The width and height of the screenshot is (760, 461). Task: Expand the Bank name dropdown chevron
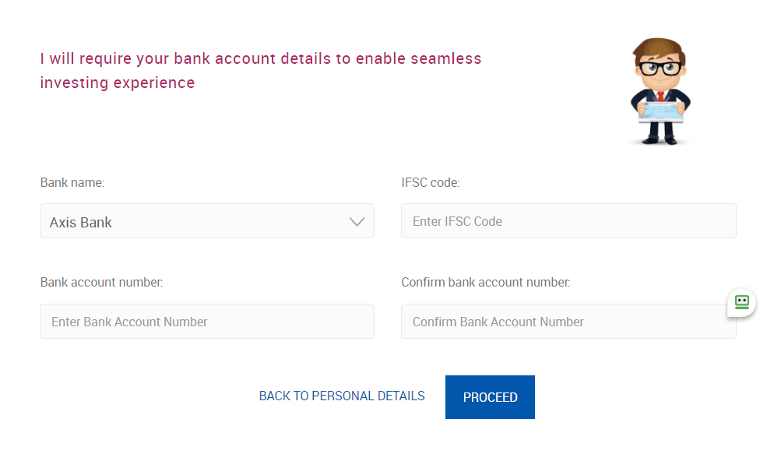click(x=357, y=221)
